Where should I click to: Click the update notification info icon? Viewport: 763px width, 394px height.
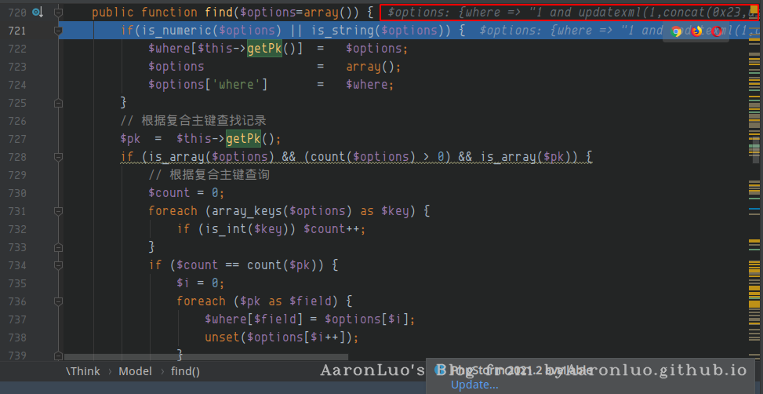(x=441, y=370)
